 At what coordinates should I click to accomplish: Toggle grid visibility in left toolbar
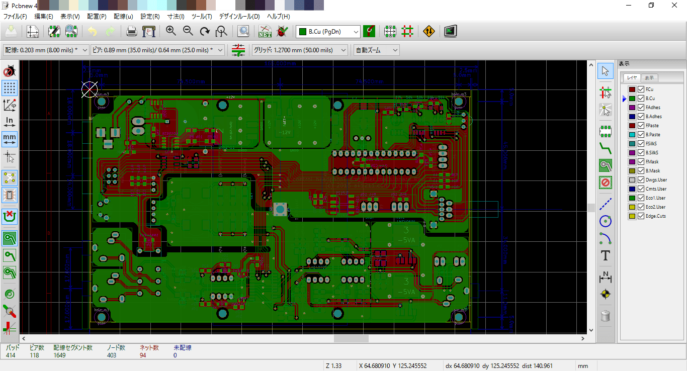(x=10, y=87)
